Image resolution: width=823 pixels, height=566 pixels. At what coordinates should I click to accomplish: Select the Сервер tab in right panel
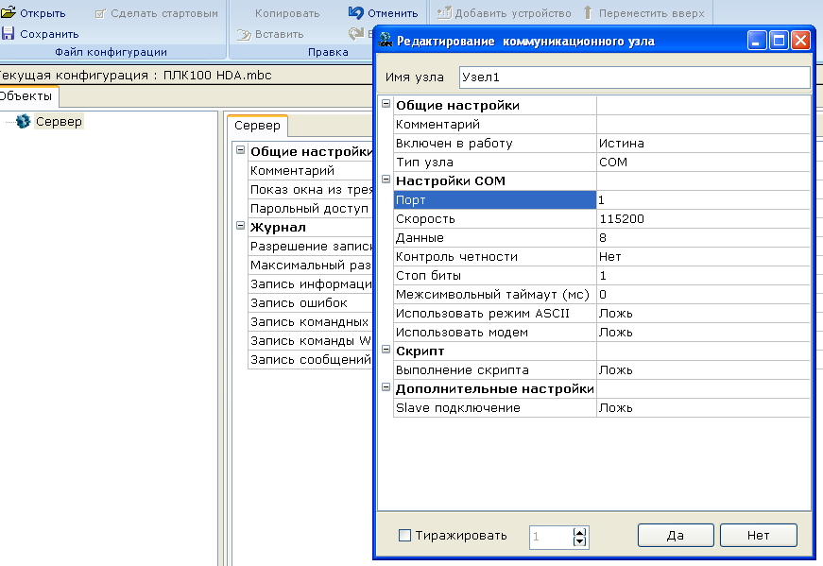coord(257,126)
